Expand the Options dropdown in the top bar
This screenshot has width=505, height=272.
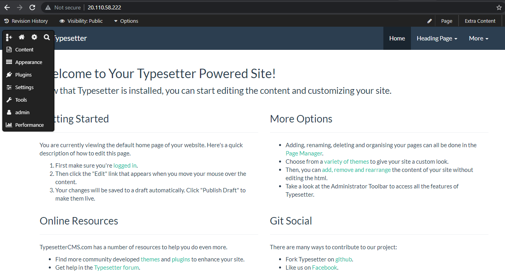[126, 21]
